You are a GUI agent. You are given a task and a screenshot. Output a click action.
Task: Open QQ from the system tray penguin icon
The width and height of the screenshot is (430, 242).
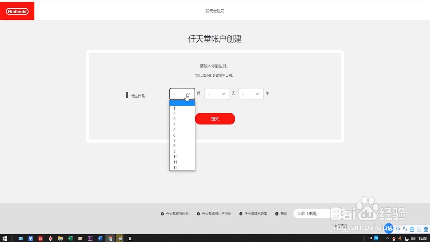coord(394,238)
